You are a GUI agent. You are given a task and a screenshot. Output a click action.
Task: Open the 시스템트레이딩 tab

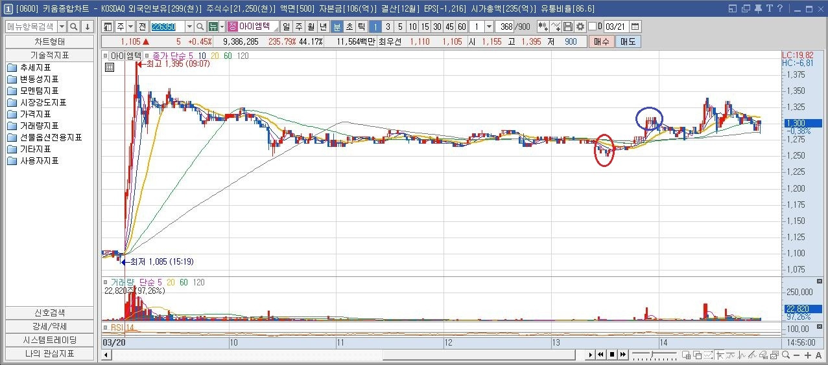click(x=49, y=340)
